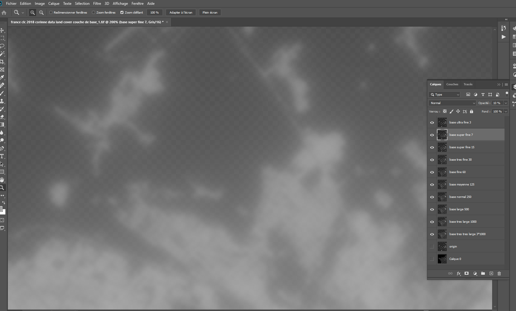Open the Filtre menu
The image size is (516, 311).
click(97, 3)
